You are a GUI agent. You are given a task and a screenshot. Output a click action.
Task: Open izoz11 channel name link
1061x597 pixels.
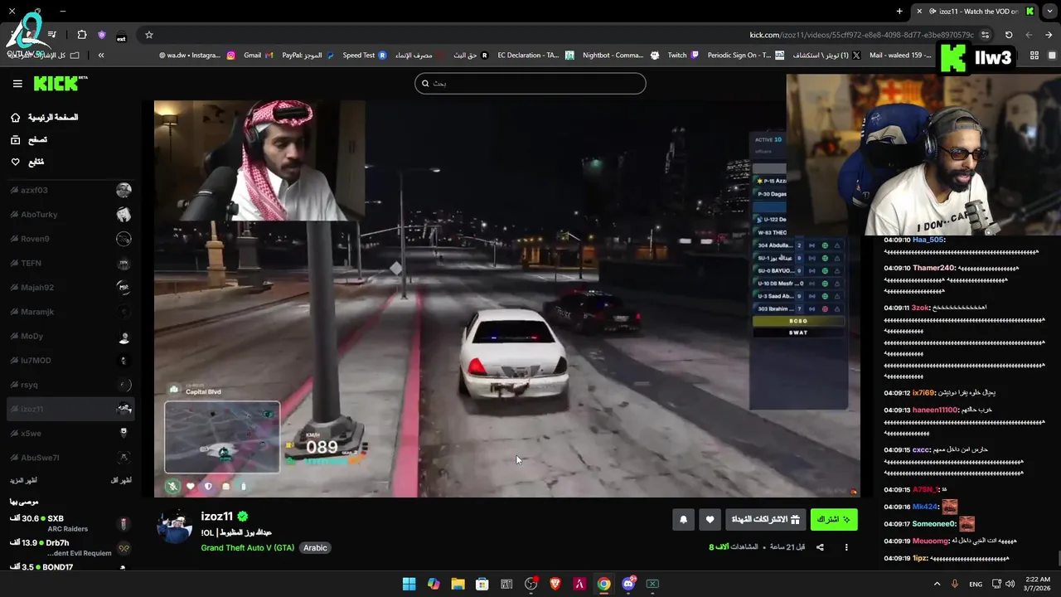216,517
